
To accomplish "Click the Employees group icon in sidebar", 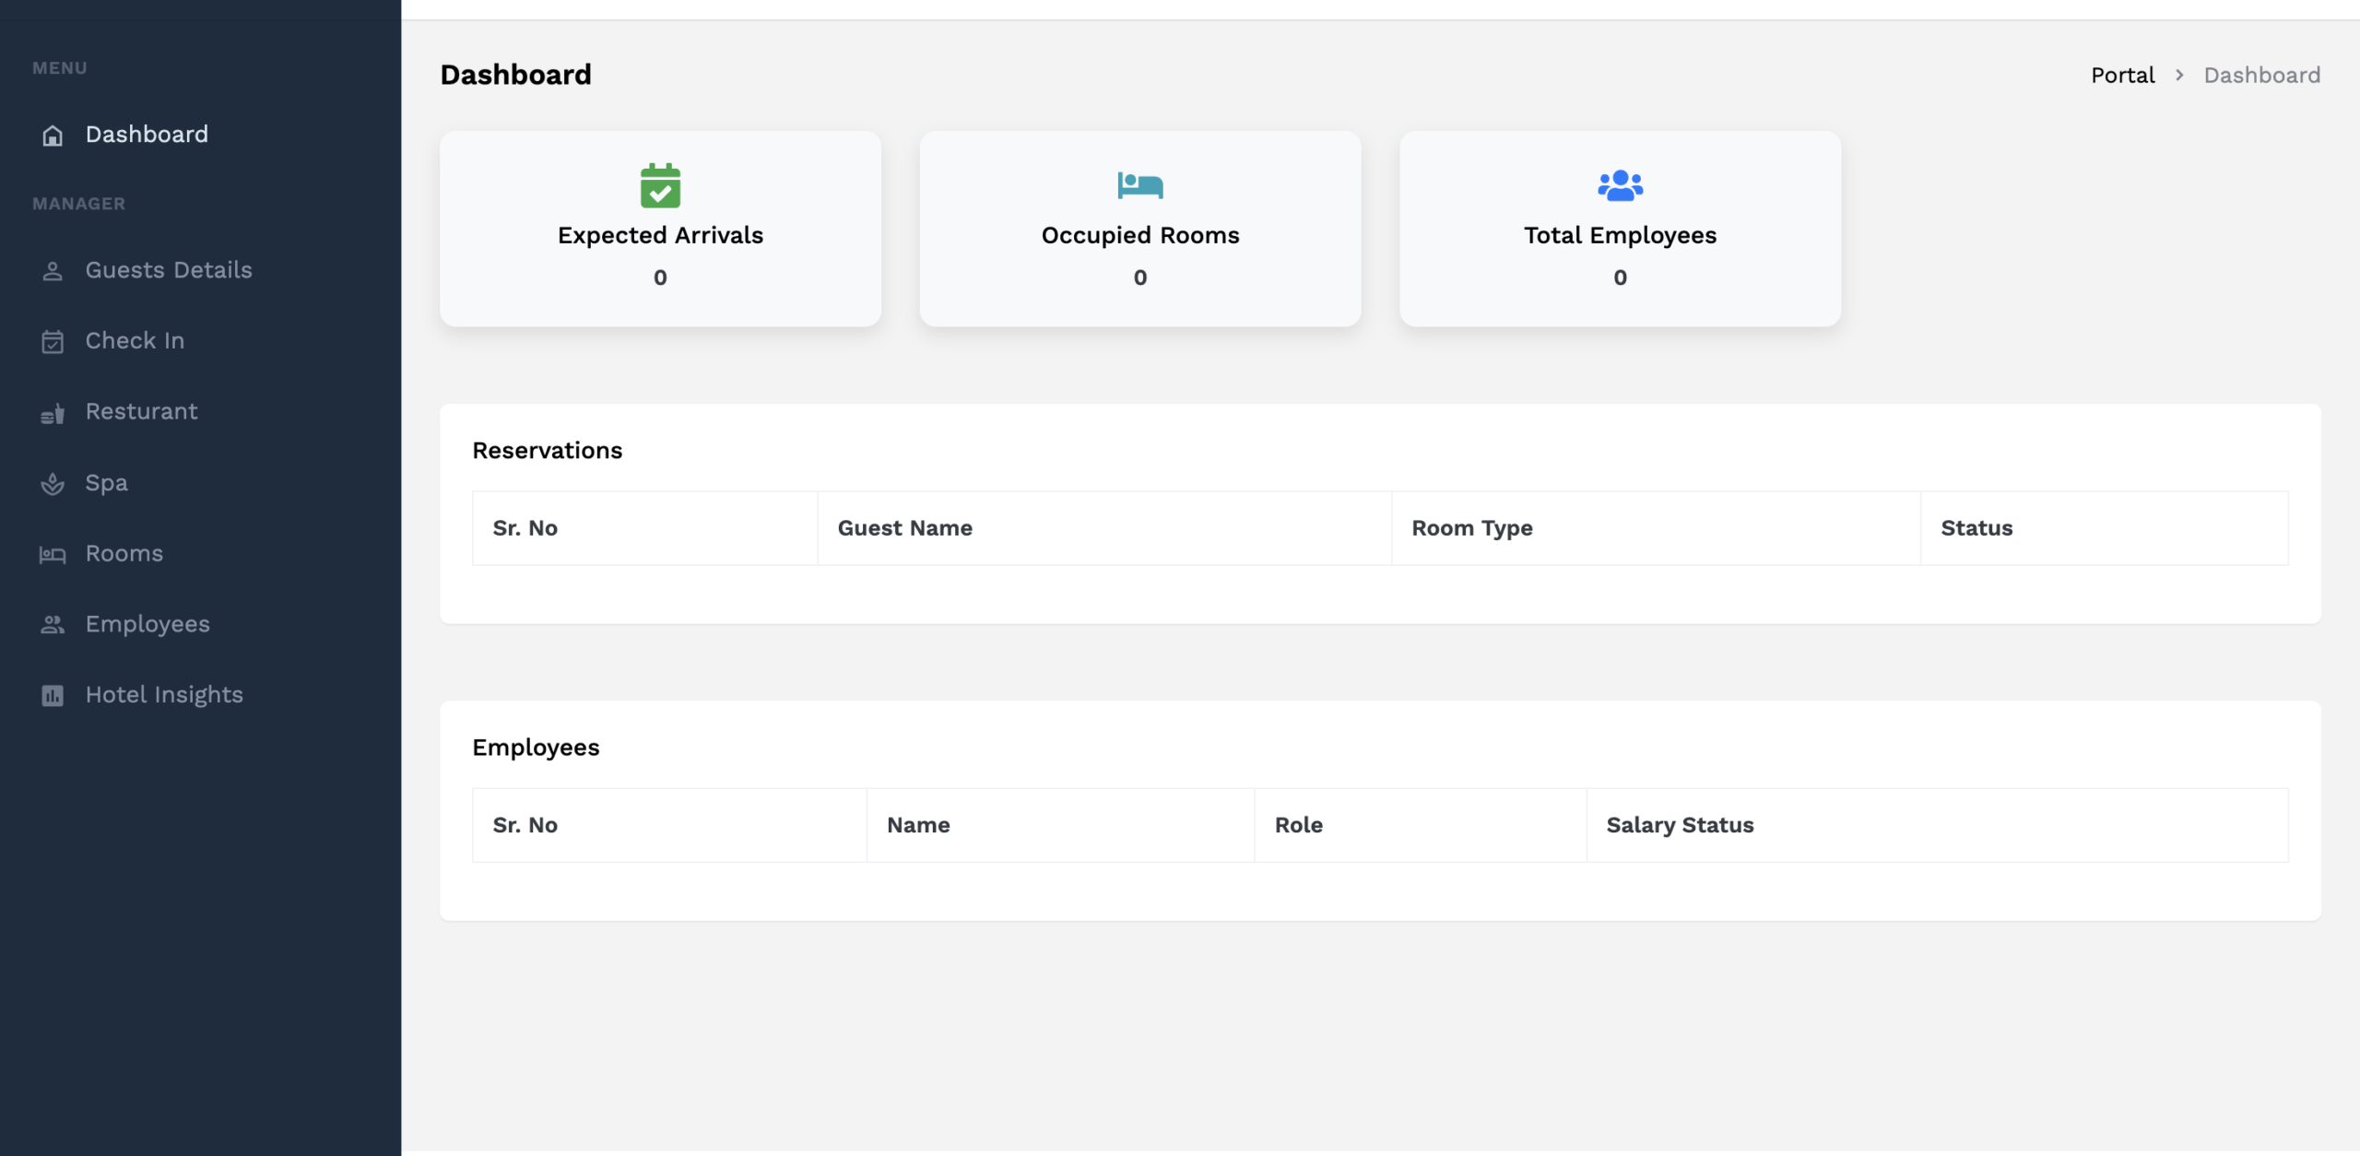I will tap(53, 625).
